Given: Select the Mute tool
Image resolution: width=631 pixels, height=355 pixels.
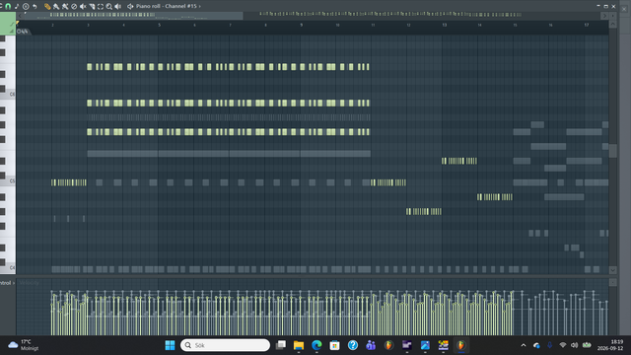Looking at the screenshot, I should (x=83, y=6).
